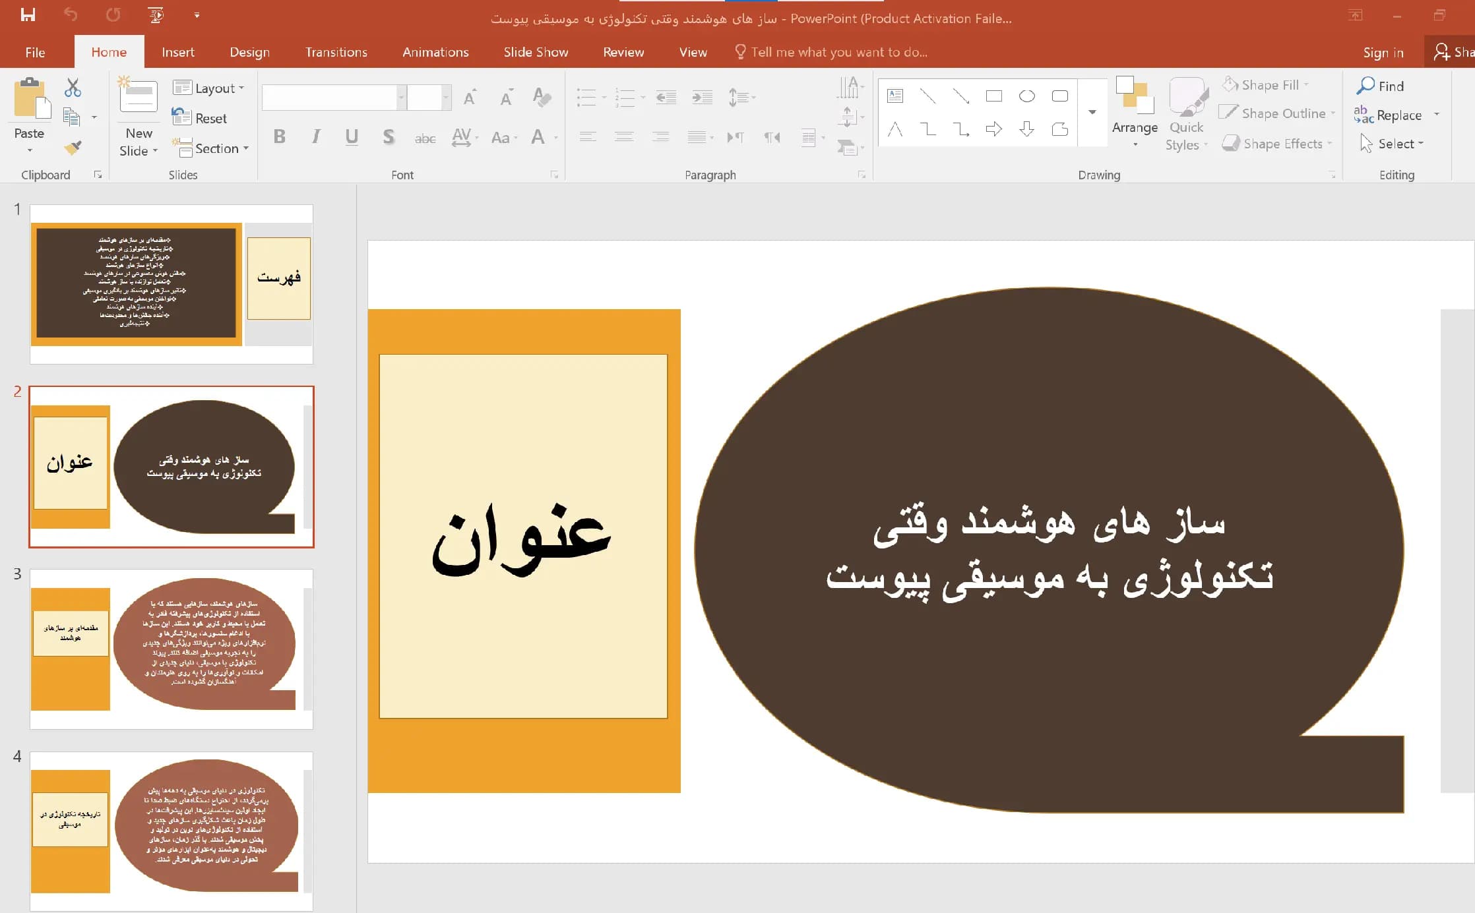
Task: Click the Arrange button
Action: [x=1135, y=112]
